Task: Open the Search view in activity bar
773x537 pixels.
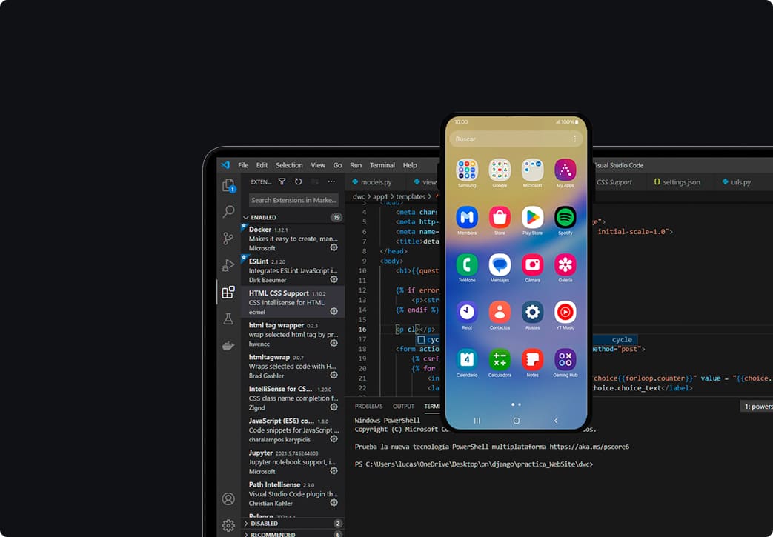Action: tap(228, 212)
